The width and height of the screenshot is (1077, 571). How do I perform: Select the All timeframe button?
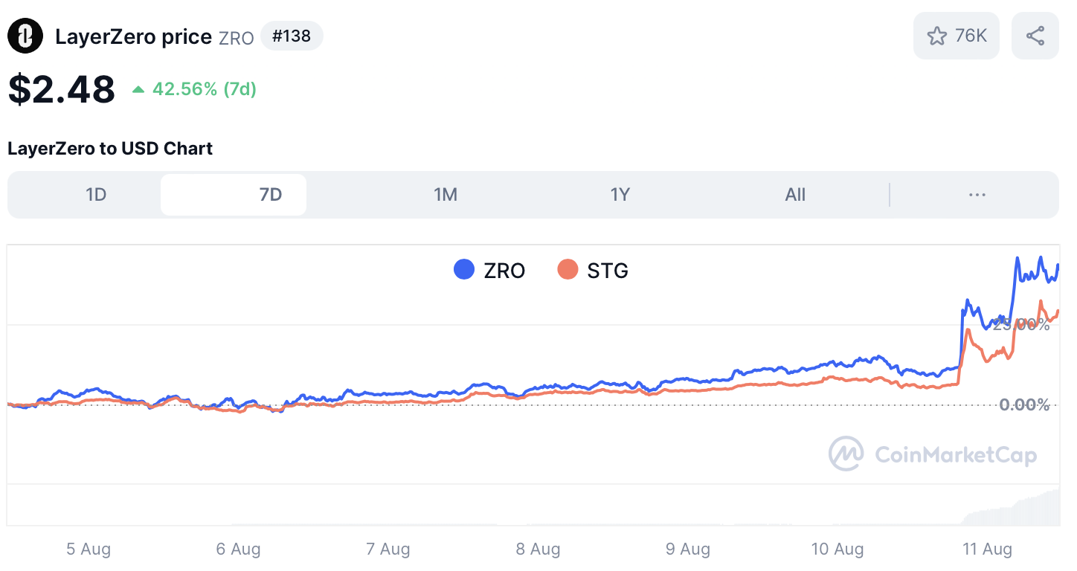(x=795, y=194)
